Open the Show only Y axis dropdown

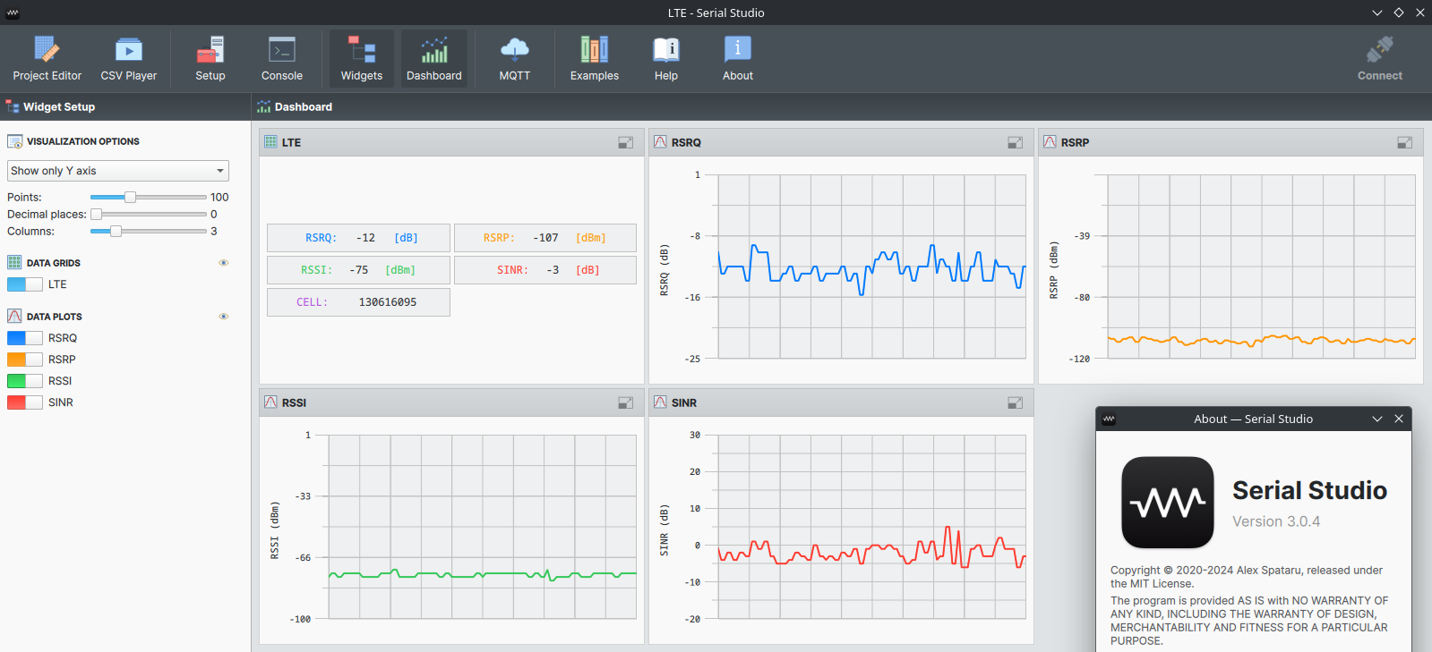click(118, 171)
